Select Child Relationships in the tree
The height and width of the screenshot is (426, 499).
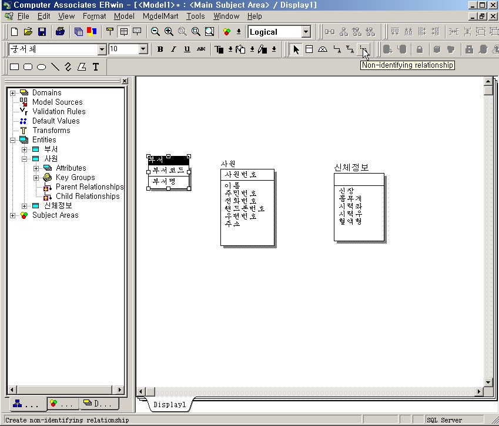(88, 197)
